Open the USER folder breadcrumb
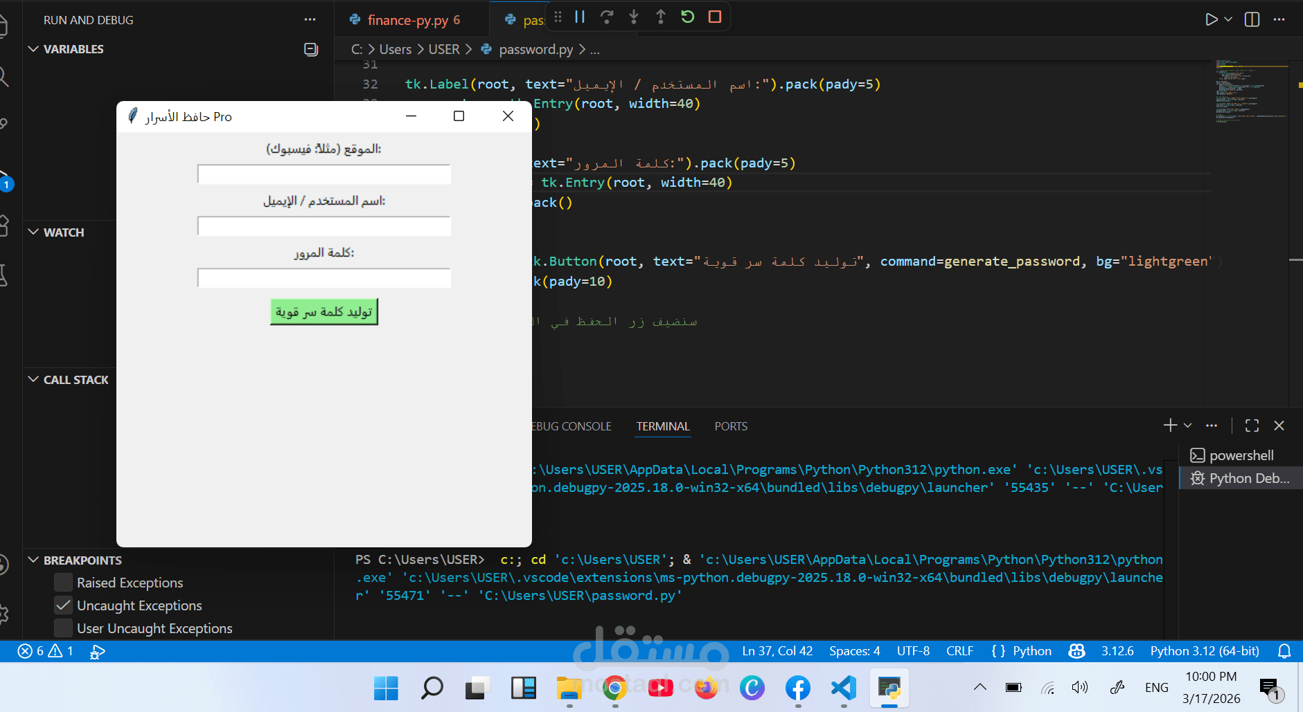This screenshot has width=1303, height=712. click(x=444, y=49)
